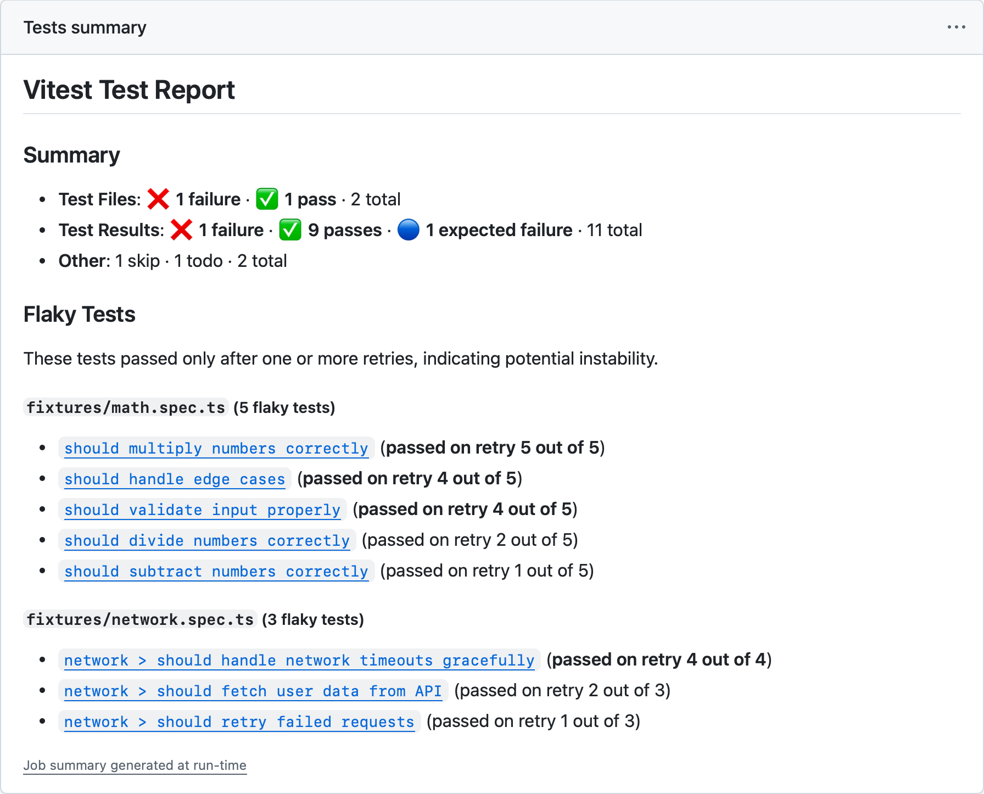This screenshot has width=984, height=794.
Task: Open 'Job summary generated at run-time' link
Action: [x=135, y=765]
